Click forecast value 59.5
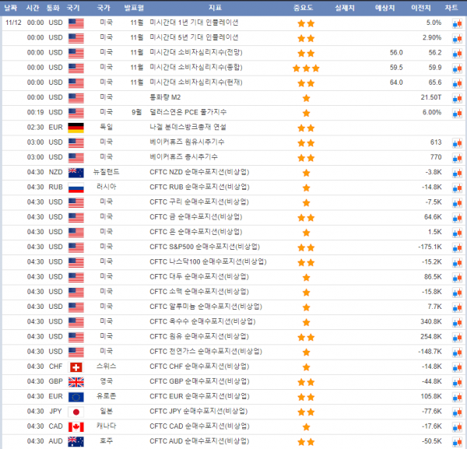This screenshot has width=467, height=449. [x=396, y=68]
